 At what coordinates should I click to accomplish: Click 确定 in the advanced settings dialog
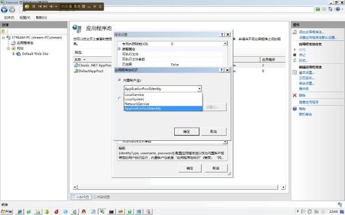pyautogui.click(x=190, y=168)
